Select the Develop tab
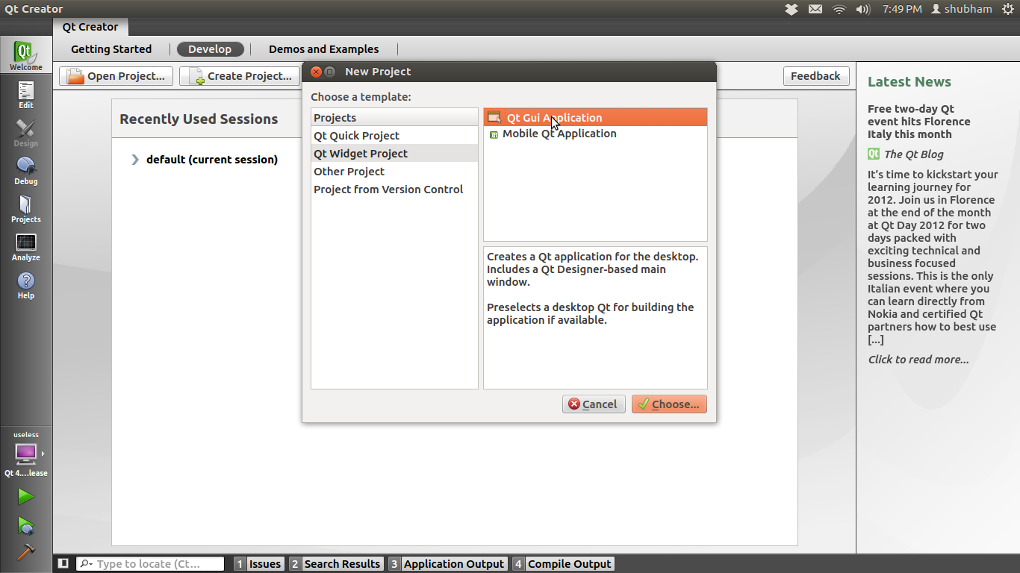Viewport: 1020px width, 573px height. [x=210, y=49]
